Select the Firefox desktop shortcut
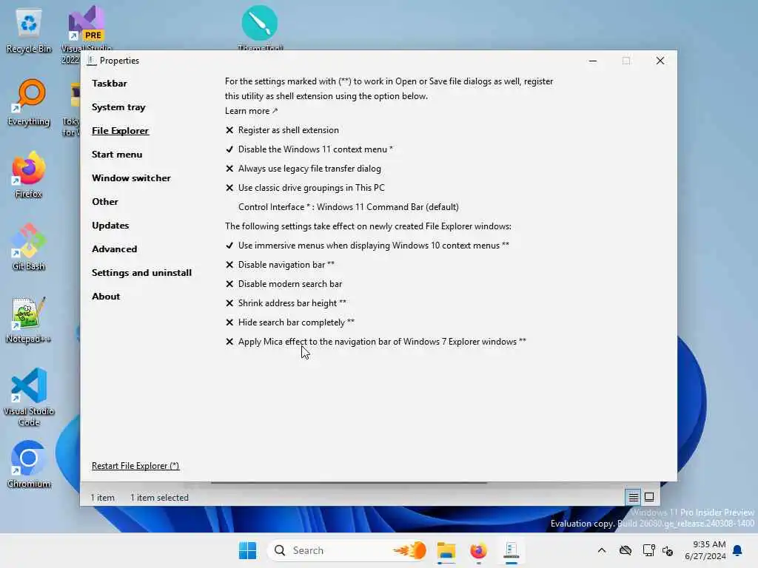 point(29,175)
